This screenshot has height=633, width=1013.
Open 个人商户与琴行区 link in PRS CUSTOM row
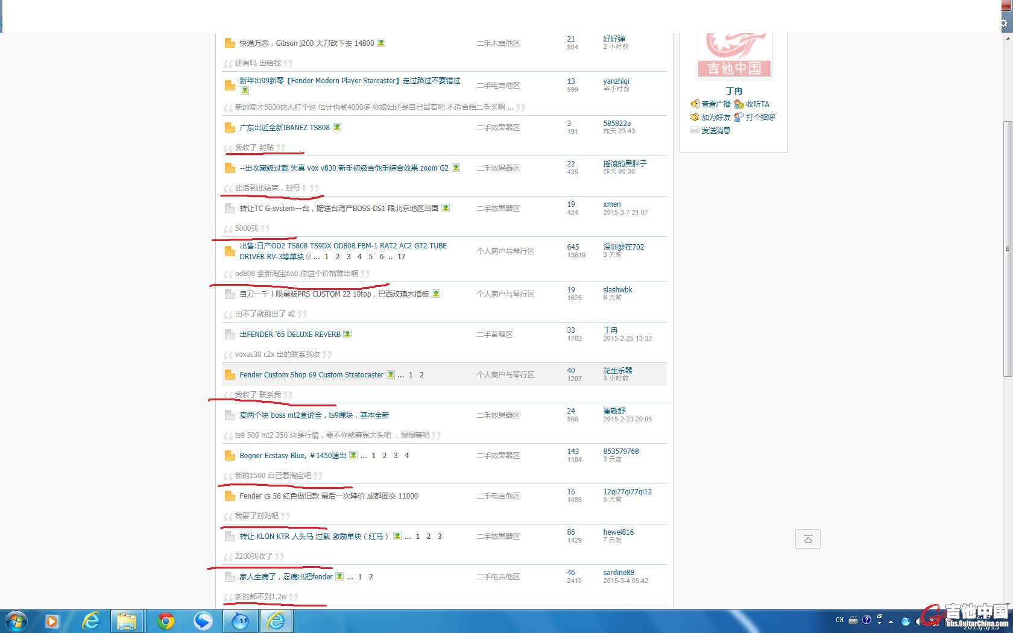click(505, 294)
